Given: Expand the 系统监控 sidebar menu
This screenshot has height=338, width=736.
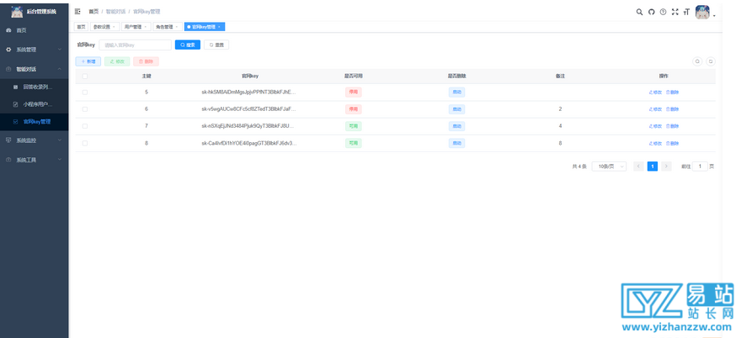Looking at the screenshot, I should [x=34, y=140].
